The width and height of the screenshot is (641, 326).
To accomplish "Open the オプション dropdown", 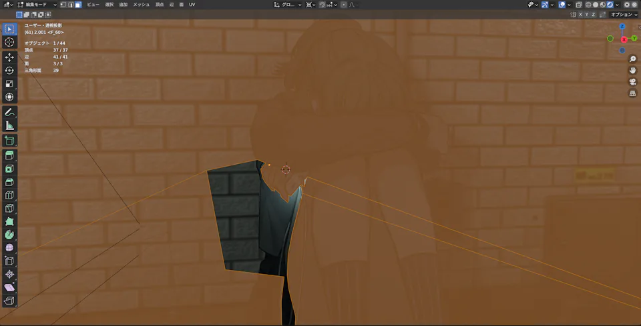I will coord(625,14).
